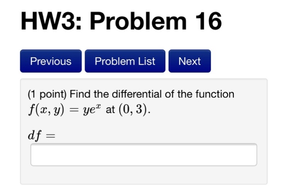Click the word differential in the problem

135,94
